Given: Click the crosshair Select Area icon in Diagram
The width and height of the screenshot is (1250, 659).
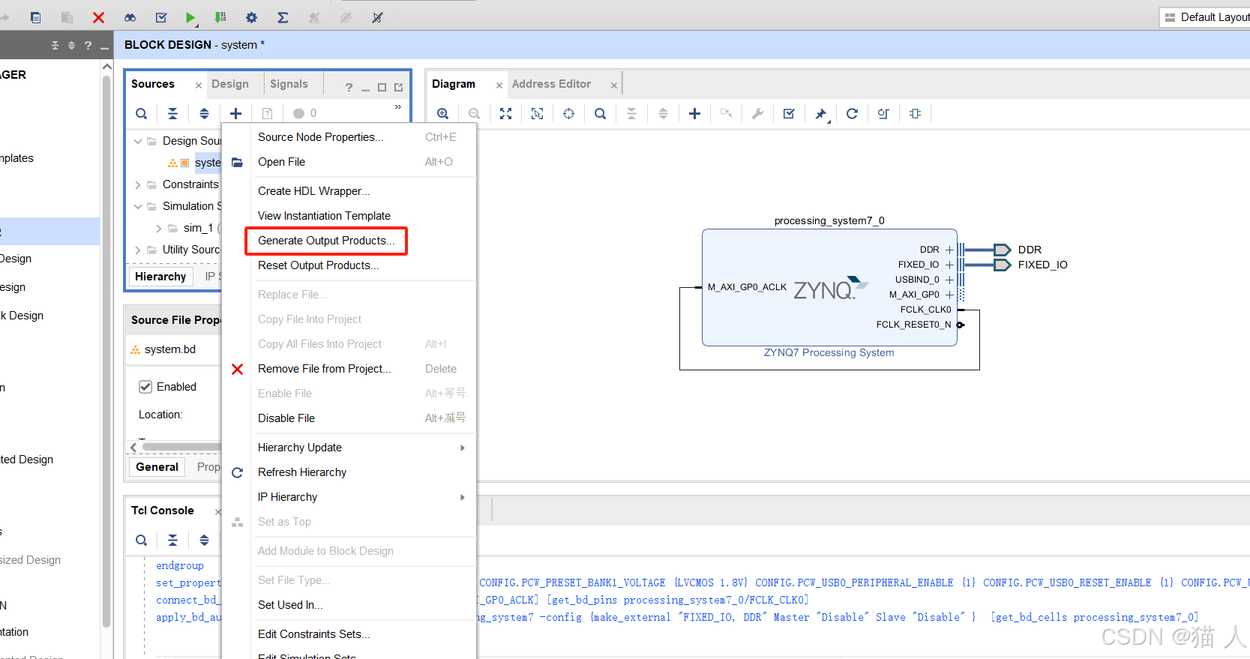Looking at the screenshot, I should pyautogui.click(x=568, y=113).
